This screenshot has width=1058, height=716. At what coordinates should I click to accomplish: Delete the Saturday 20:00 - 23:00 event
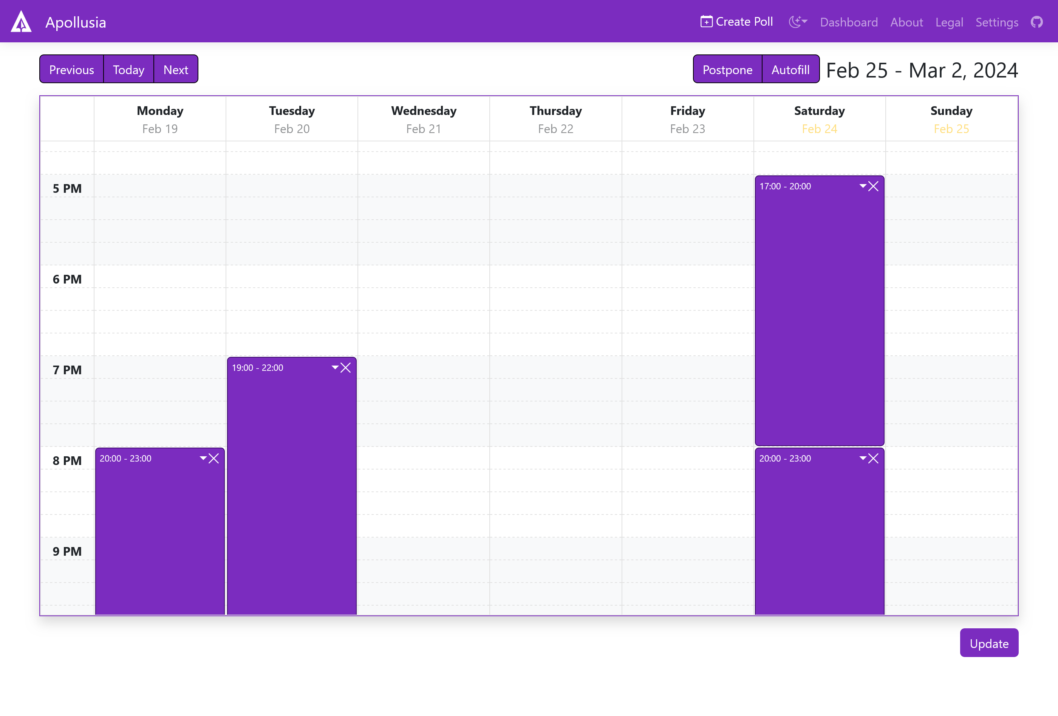[x=873, y=458]
